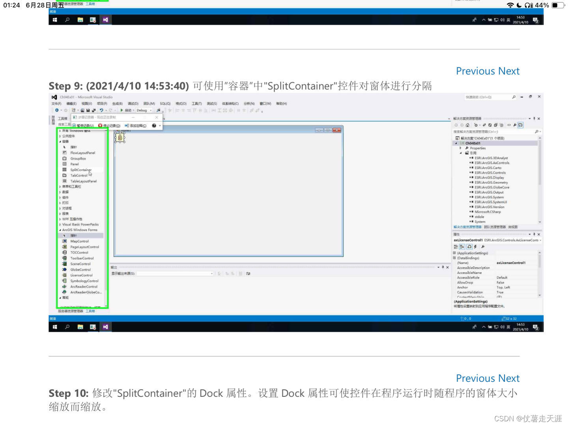Select the ArcReaderControl icon
The image size is (568, 426).
coord(64,286)
